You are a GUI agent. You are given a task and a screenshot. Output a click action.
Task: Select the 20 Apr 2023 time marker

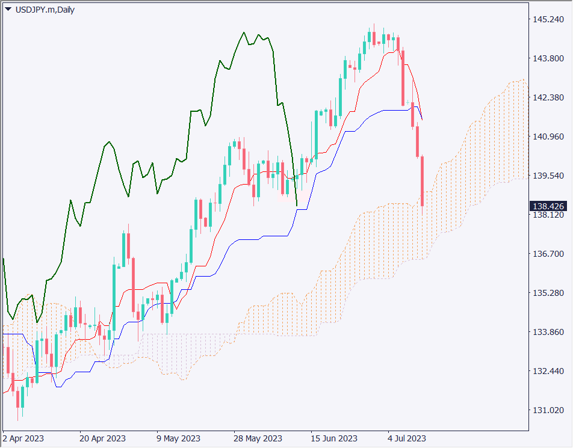[102, 438]
